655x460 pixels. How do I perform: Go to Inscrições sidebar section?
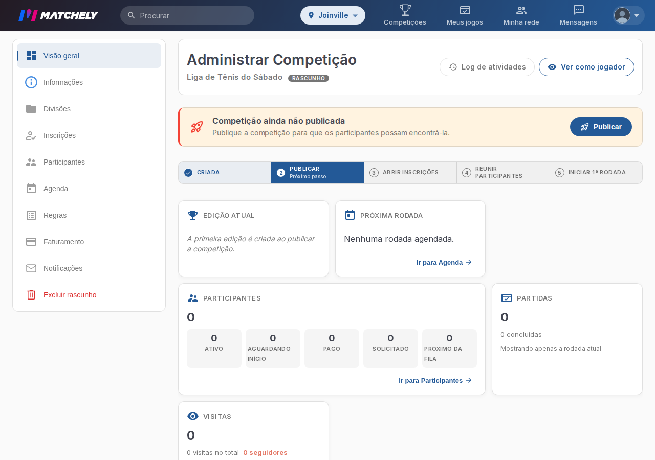(89, 135)
